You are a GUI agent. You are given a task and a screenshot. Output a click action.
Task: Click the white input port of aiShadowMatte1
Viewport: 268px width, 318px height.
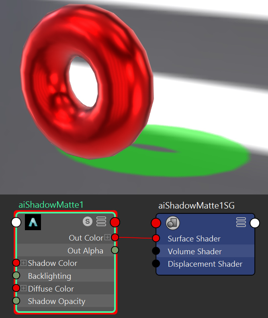[16, 222]
